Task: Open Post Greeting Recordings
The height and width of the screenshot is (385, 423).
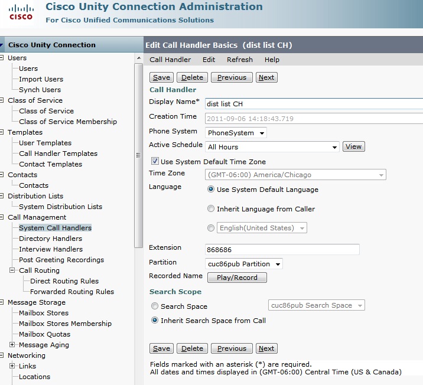Action: pos(61,260)
